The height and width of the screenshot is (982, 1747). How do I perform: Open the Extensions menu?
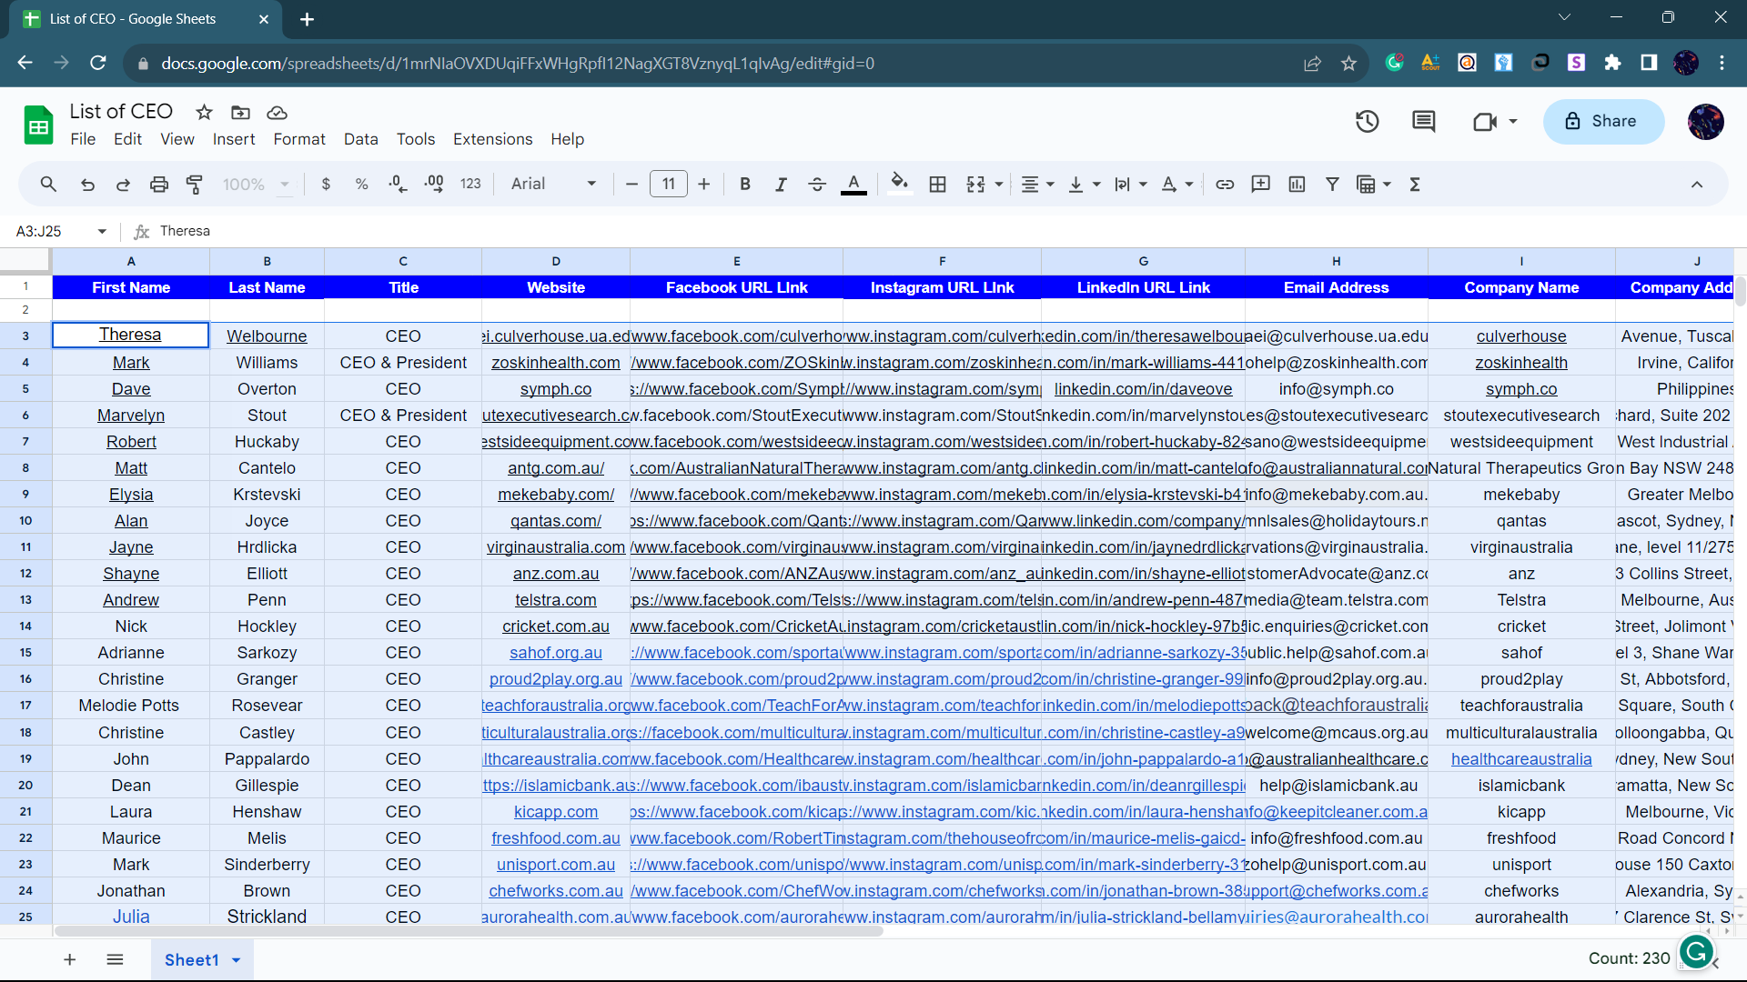492,139
